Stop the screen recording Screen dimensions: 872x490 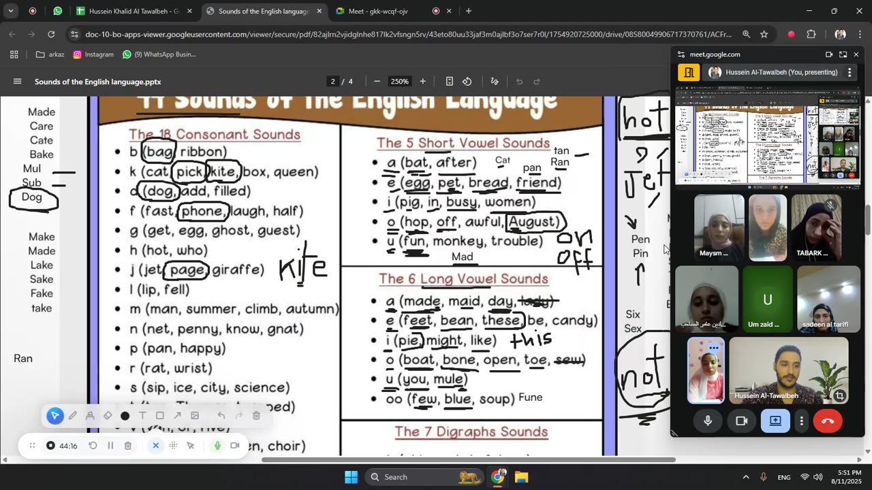coord(50,446)
